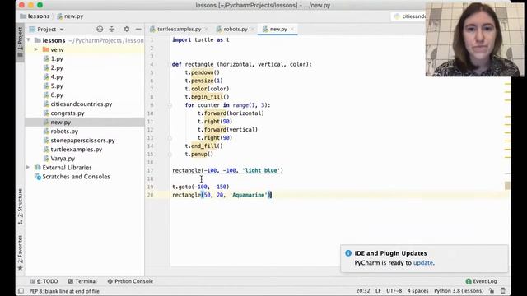The height and width of the screenshot is (296, 527).
Task: Click the status bar icon right of the lock
Action: [x=503, y=291]
